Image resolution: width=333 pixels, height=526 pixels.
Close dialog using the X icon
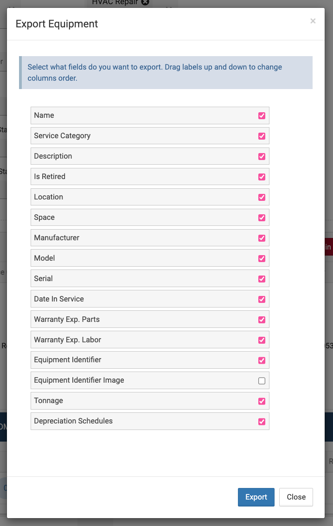(313, 21)
